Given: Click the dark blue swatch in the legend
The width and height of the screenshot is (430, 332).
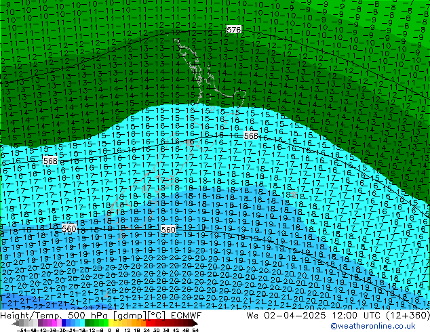Looking at the screenshot, I should [x=64, y=323].
